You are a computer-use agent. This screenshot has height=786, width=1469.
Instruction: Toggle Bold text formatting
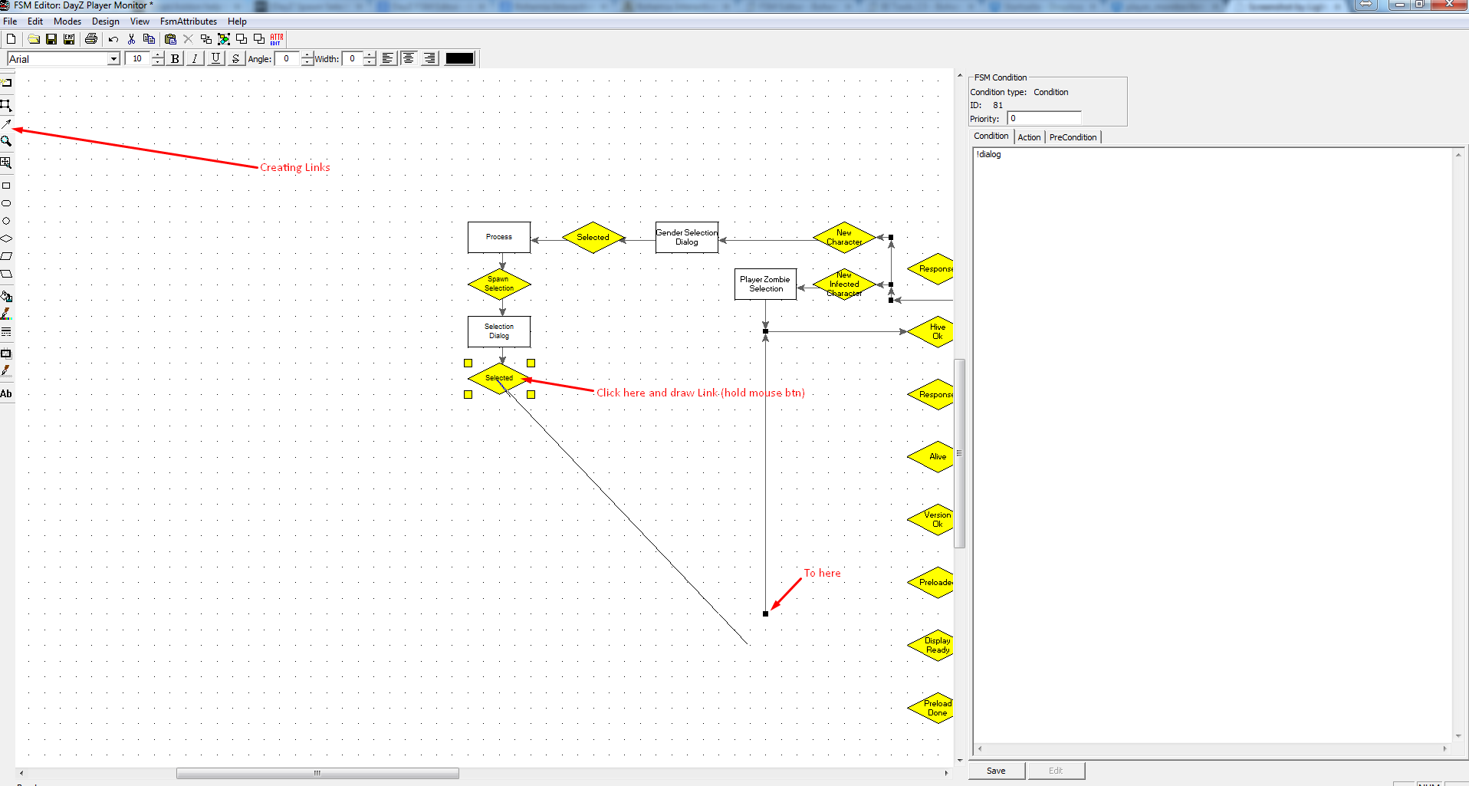tap(176, 58)
